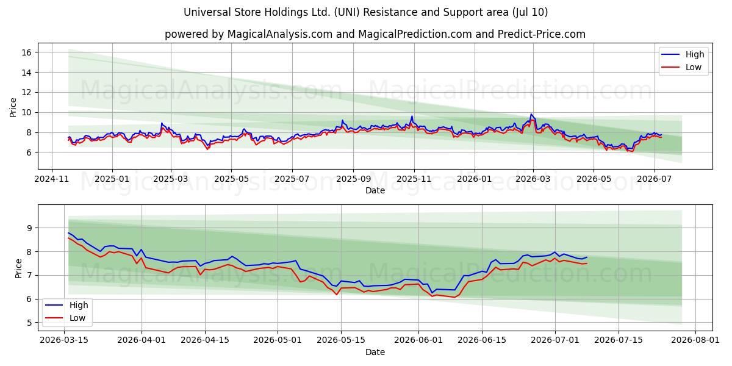The height and width of the screenshot is (366, 732).
Task: Click the '2026-07-01' date tick label
Action: [556, 340]
